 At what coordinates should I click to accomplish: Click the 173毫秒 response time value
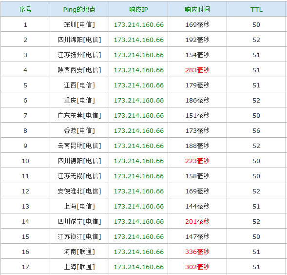(x=197, y=130)
